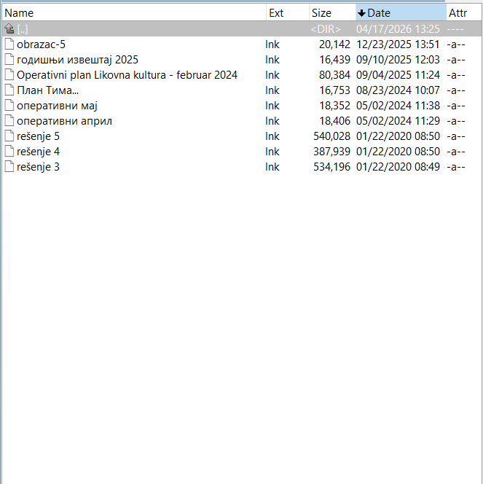Viewport: 483px width, 484px height.
Task: Click the file icon of rešenje 3
Action: (x=9, y=167)
